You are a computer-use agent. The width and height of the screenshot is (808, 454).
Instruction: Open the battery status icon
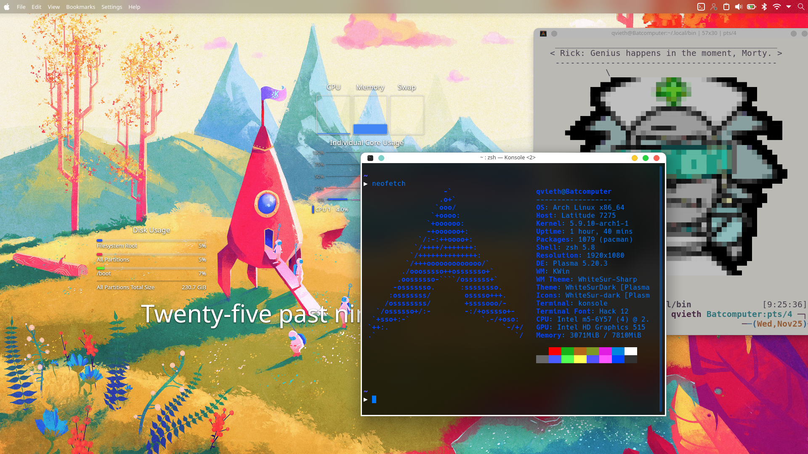coord(752,7)
